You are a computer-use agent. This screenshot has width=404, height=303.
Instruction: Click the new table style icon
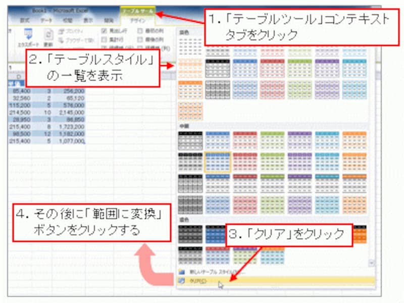pos(182,272)
